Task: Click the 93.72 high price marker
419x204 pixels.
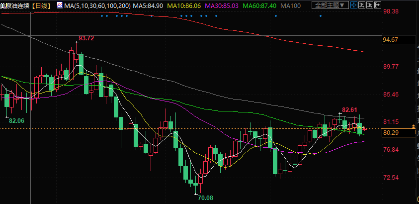Action: (86, 38)
